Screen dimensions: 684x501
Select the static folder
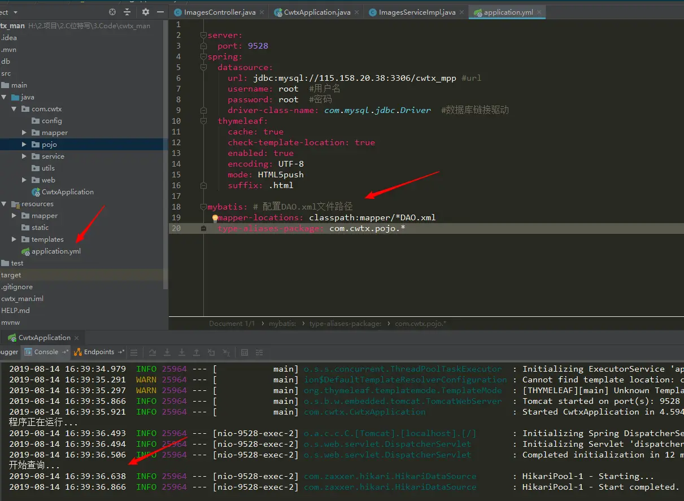40,228
